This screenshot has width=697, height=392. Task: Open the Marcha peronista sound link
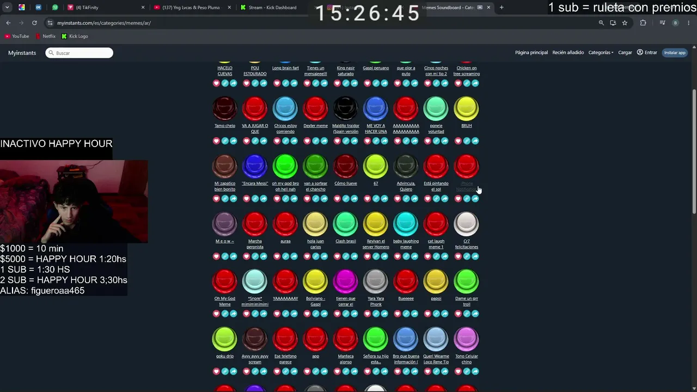coord(255,244)
